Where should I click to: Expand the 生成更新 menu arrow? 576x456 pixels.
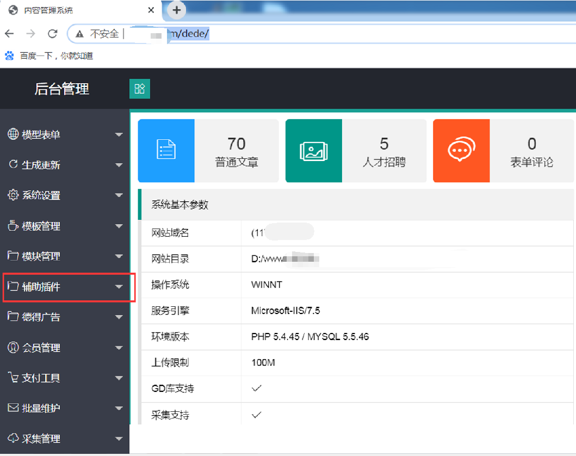point(119,165)
